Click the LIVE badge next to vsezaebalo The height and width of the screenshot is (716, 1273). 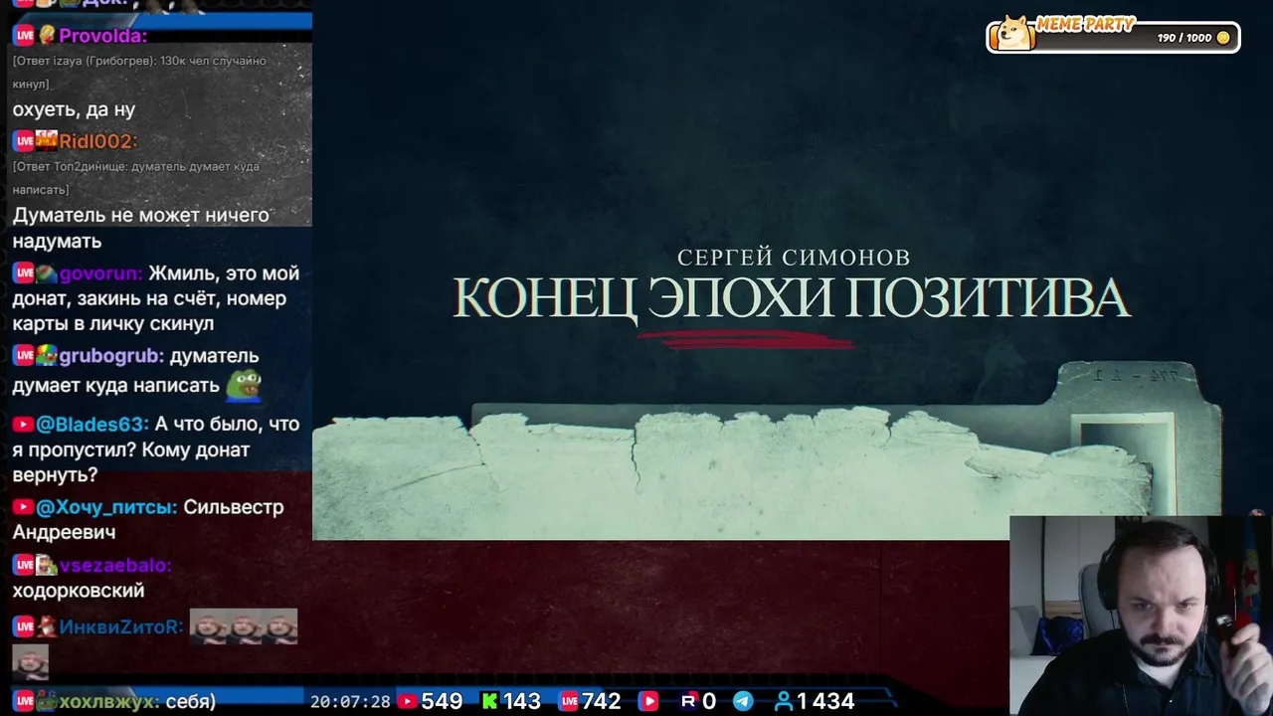click(24, 565)
